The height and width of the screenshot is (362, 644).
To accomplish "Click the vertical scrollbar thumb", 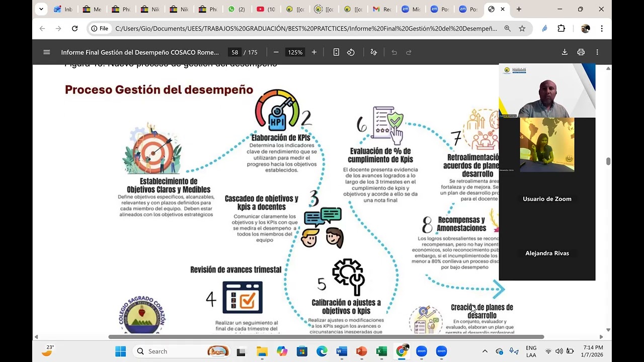I will [x=608, y=161].
